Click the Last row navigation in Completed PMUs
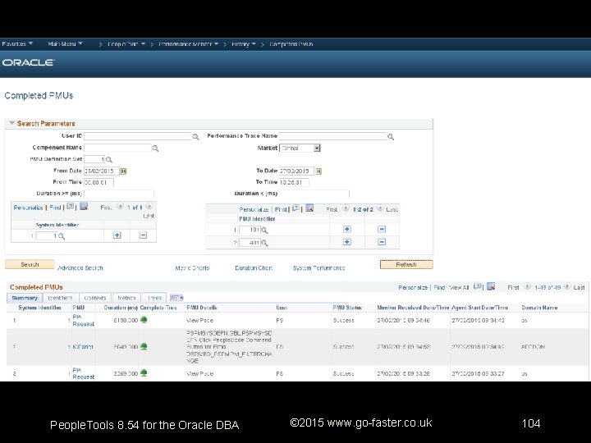The width and height of the screenshot is (591, 443). click(x=579, y=287)
